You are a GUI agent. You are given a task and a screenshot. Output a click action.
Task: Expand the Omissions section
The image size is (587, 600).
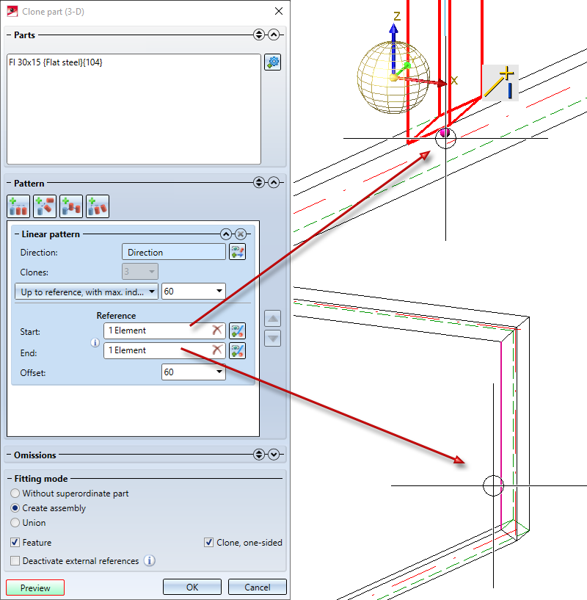[x=274, y=454]
